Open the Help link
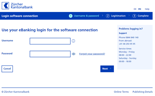 tap(147, 9)
